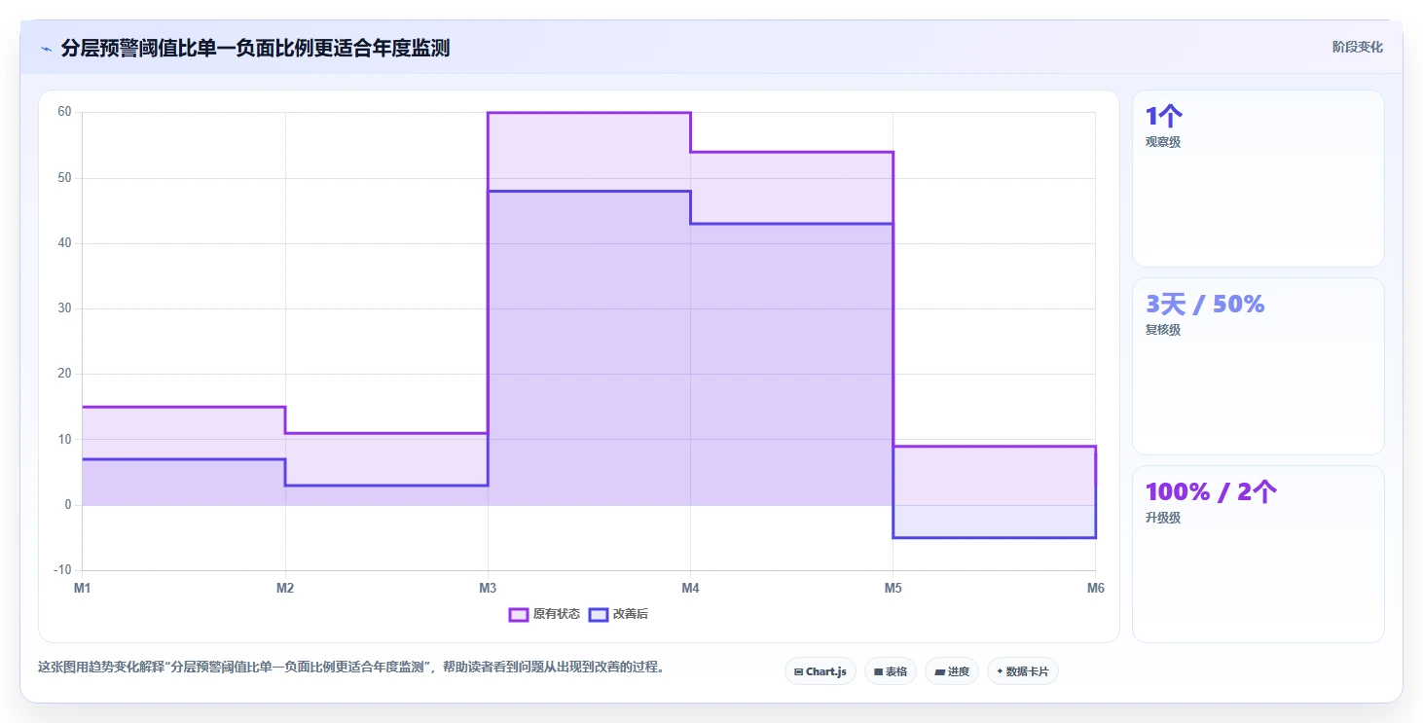Click the chart description sentence below the chart
1423x723 pixels.
click(351, 668)
